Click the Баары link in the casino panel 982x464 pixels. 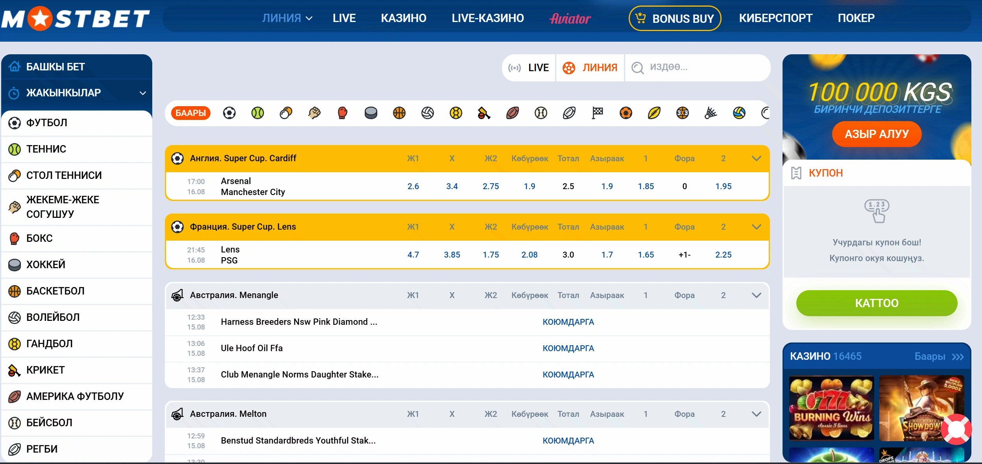939,357
